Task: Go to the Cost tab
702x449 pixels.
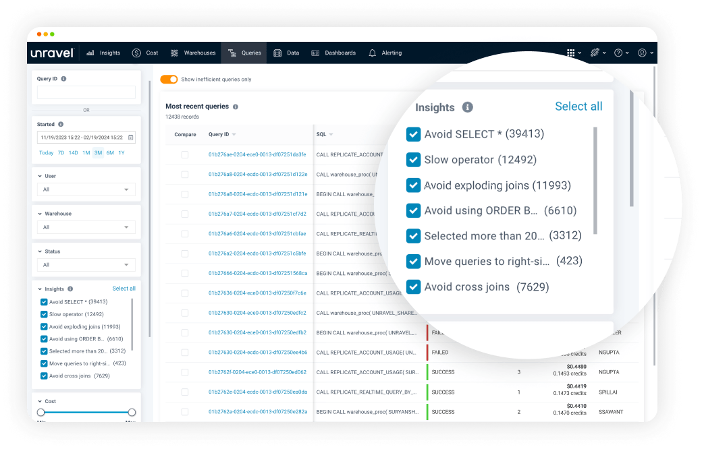Action: (145, 53)
